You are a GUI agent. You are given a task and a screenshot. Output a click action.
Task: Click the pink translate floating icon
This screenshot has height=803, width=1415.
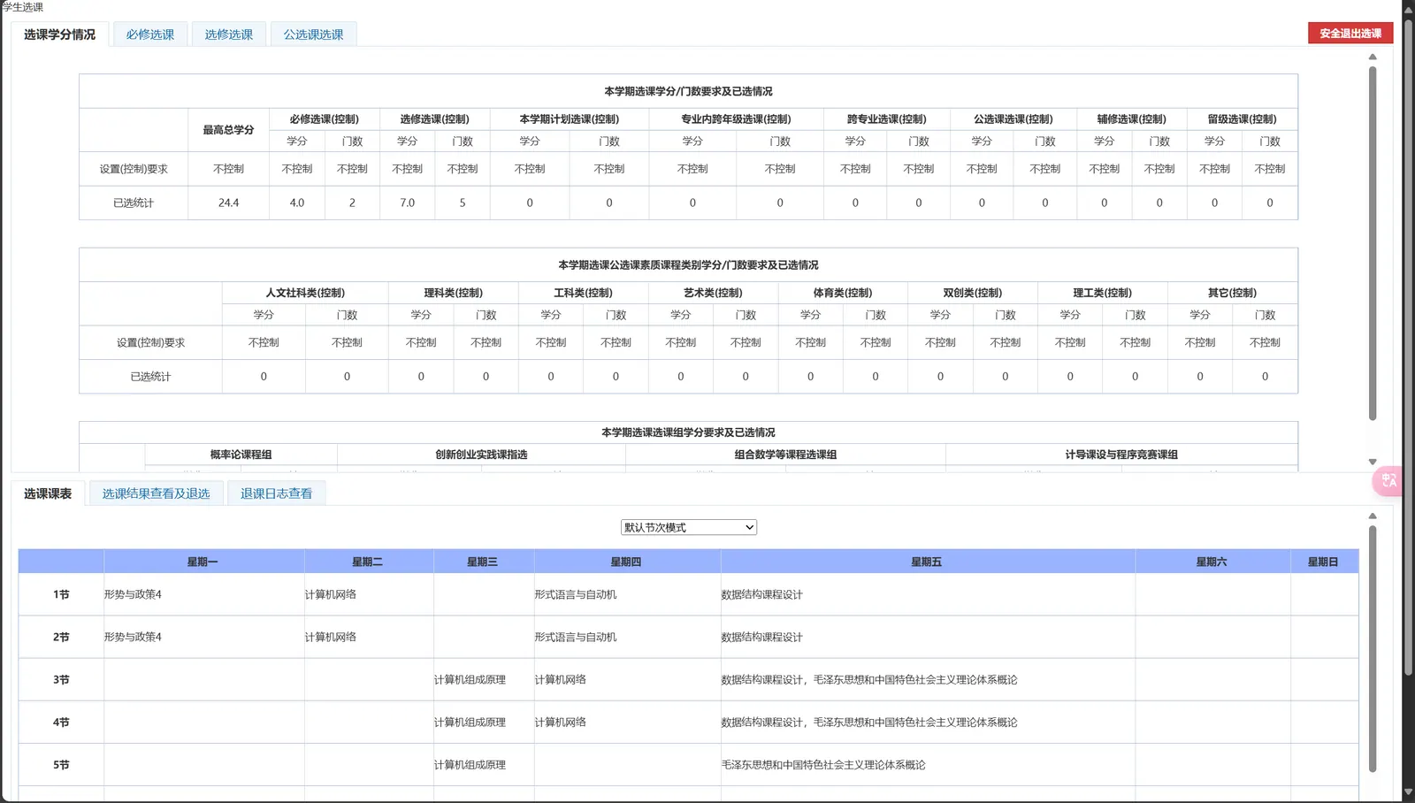(1388, 480)
